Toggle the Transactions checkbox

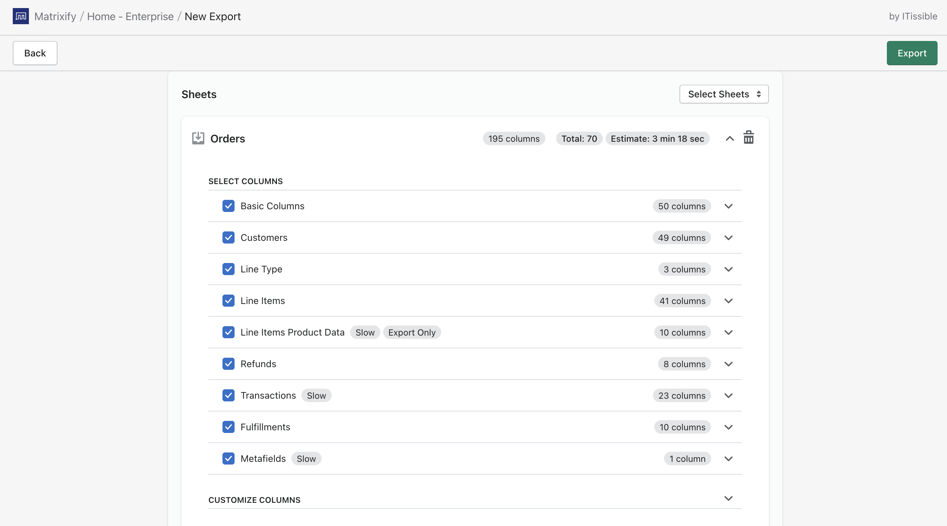pyautogui.click(x=228, y=395)
